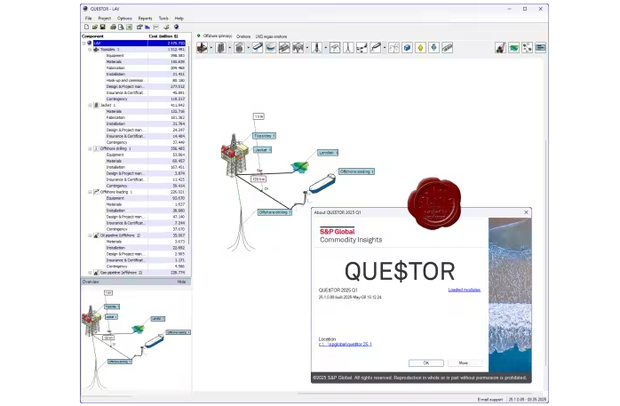Click the oil platform in the schematic
Viewport: 620px width, 406px height.
[234, 155]
